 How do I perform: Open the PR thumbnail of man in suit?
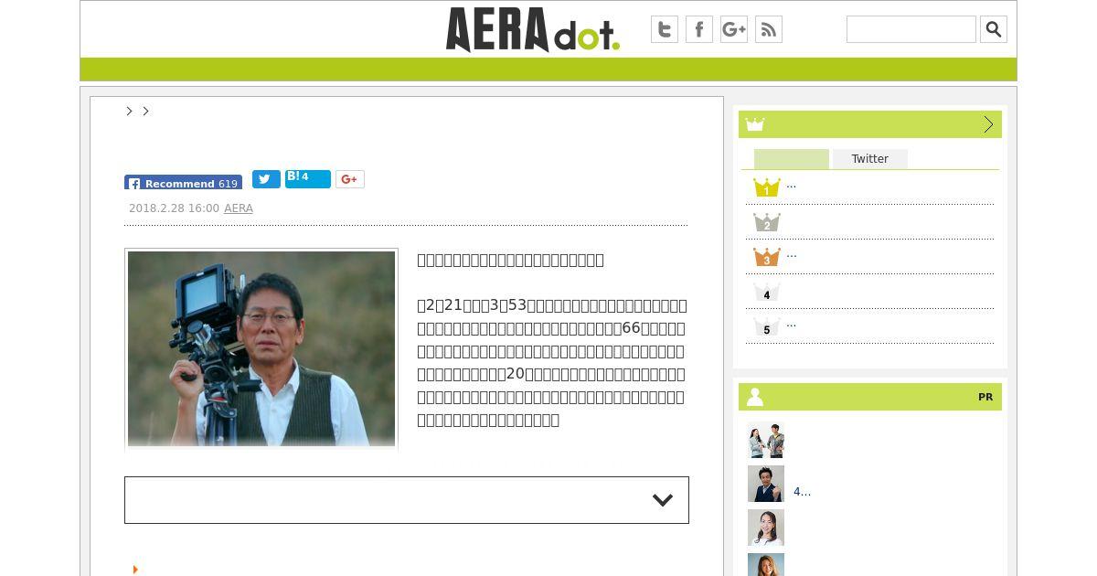766,484
